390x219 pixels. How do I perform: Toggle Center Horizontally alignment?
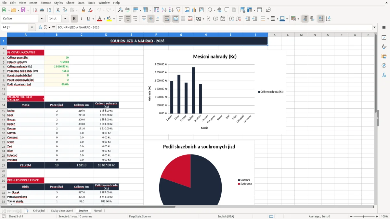pyautogui.click(x=128, y=19)
